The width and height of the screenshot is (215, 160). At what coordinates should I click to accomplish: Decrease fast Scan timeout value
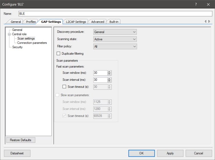point(109,88)
